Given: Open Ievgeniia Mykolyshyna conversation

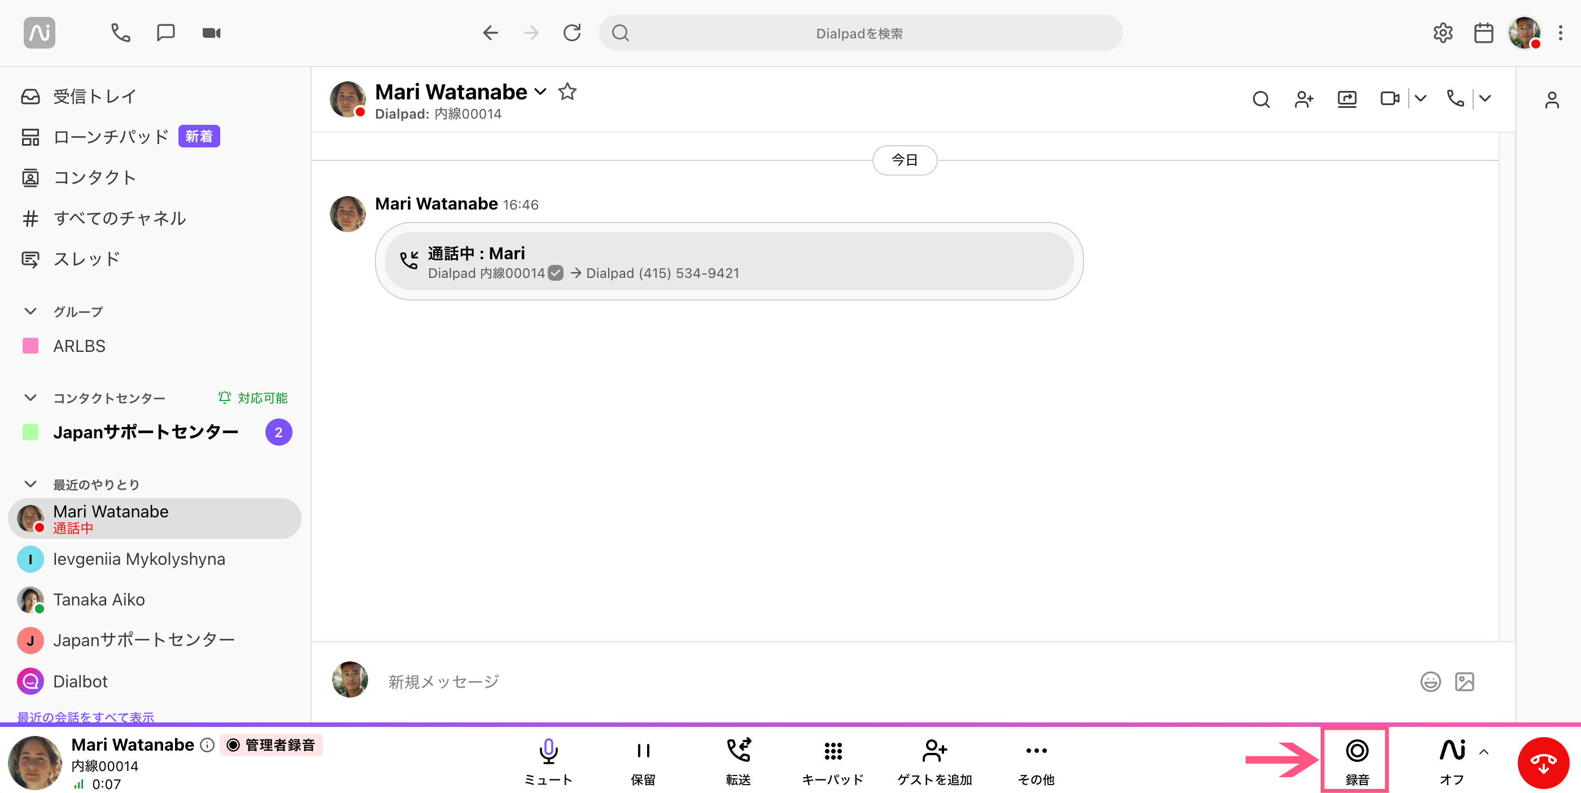Looking at the screenshot, I should [155, 559].
